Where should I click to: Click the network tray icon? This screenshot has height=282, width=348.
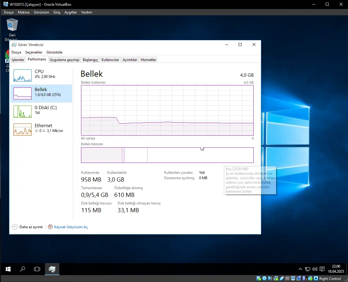point(307,269)
